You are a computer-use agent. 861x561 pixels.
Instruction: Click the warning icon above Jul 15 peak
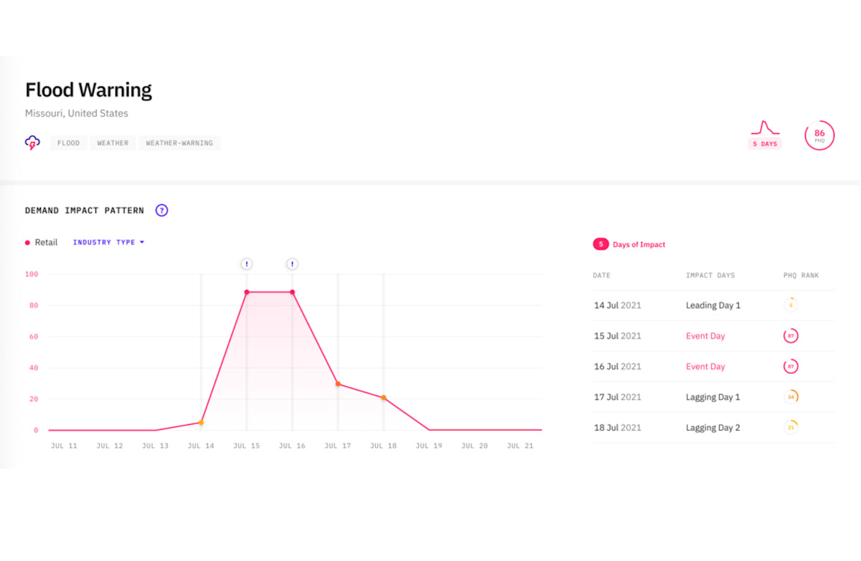point(246,264)
